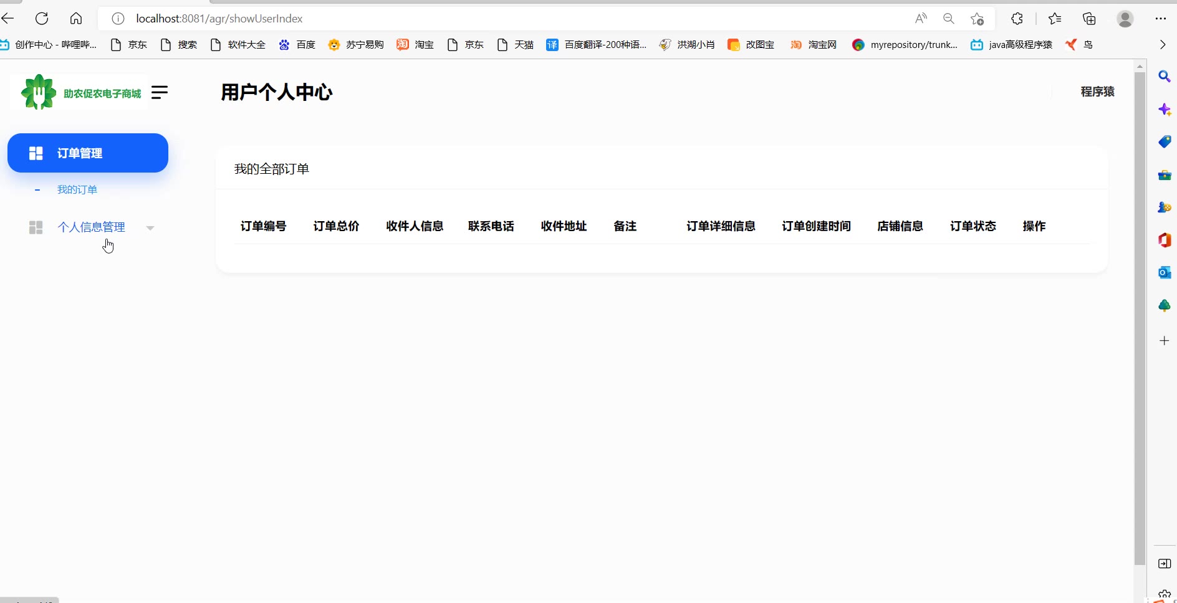
Task: Add a sidebar app with the plus icon
Action: point(1164,341)
